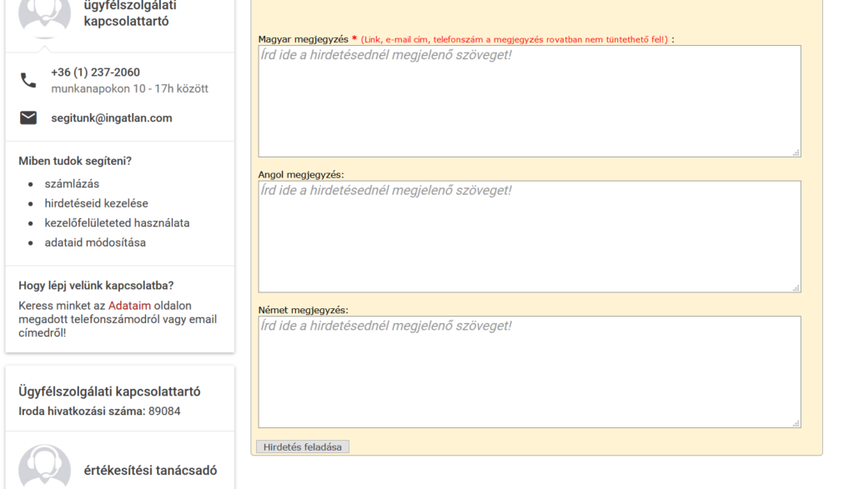Open the Adataim link
This screenshot has width=854, height=489.
[129, 306]
